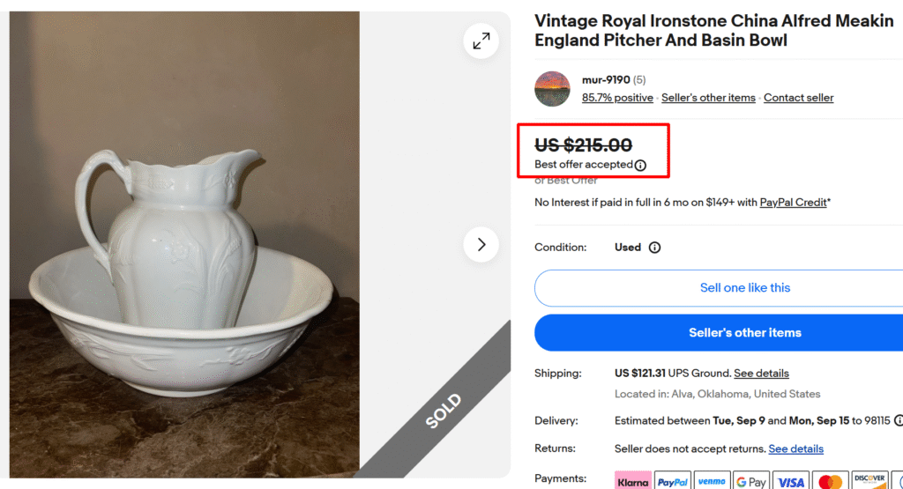Click the Visa card icon
Screen dimensions: 903x489
(791, 481)
